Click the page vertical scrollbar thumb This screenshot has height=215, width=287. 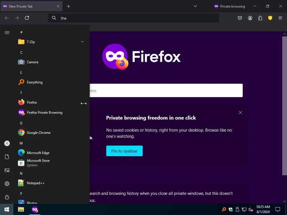(x=284, y=106)
